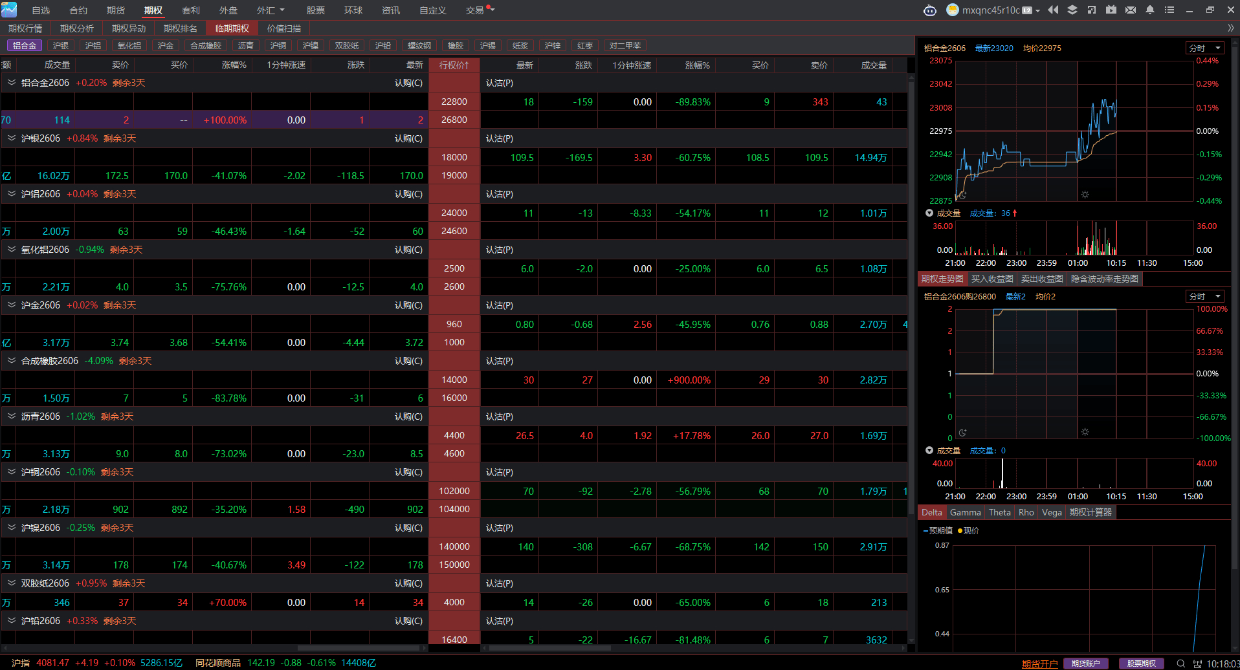The width and height of the screenshot is (1240, 670).
Task: Open the 套利 top menu
Action: click(191, 10)
